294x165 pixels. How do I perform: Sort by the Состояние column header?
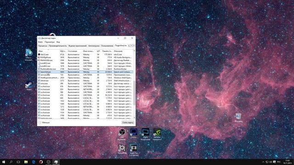coord(74,51)
